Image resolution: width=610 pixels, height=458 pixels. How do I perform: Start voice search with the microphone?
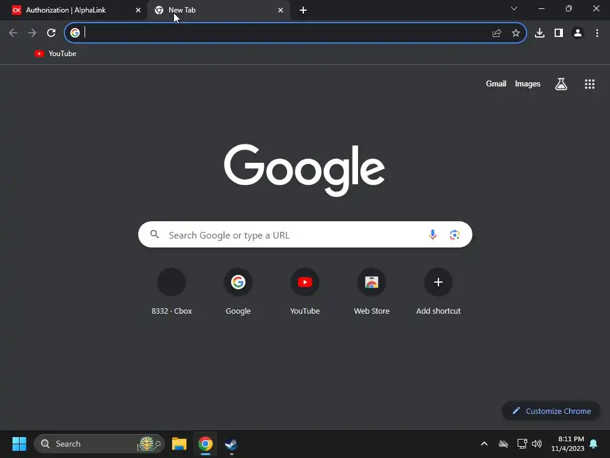[x=432, y=234]
